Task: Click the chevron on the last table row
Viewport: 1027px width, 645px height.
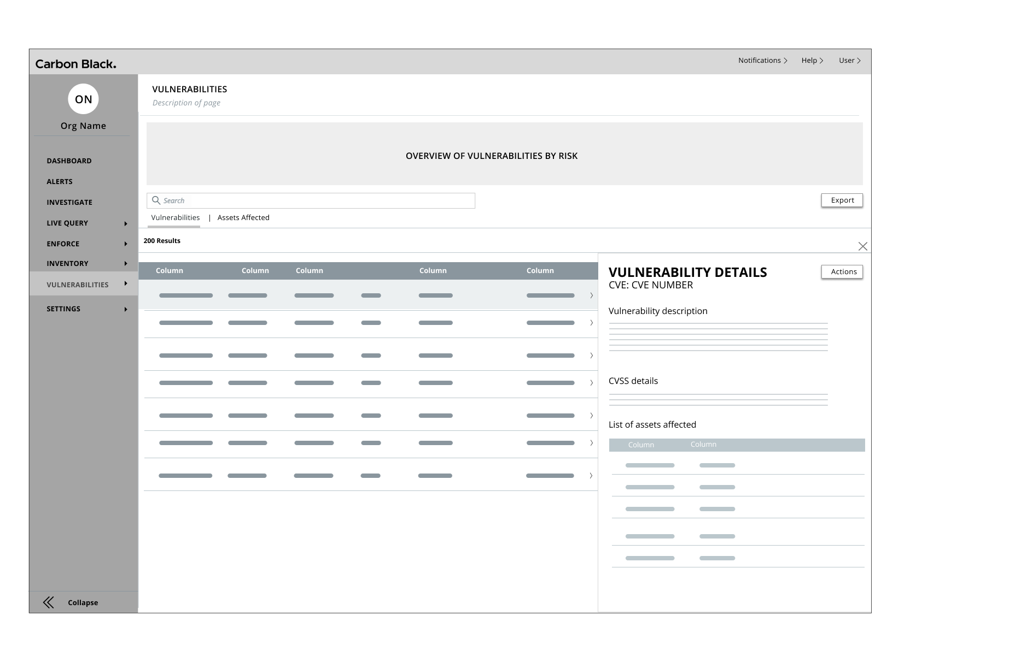Action: click(x=591, y=476)
